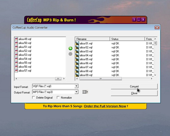Click the AV icon beside alisa-04.vqf
This screenshot has height=136, width=170.
(x=77, y=55)
